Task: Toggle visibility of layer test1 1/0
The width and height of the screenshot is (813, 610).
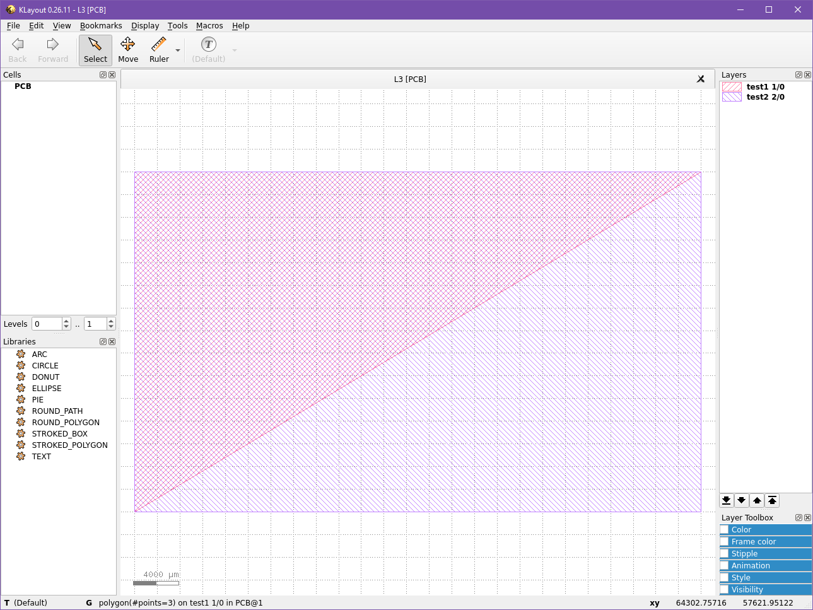Action: coord(732,87)
